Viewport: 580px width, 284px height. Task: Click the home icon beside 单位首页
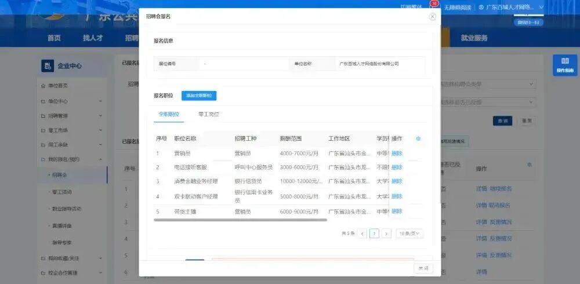click(x=43, y=86)
